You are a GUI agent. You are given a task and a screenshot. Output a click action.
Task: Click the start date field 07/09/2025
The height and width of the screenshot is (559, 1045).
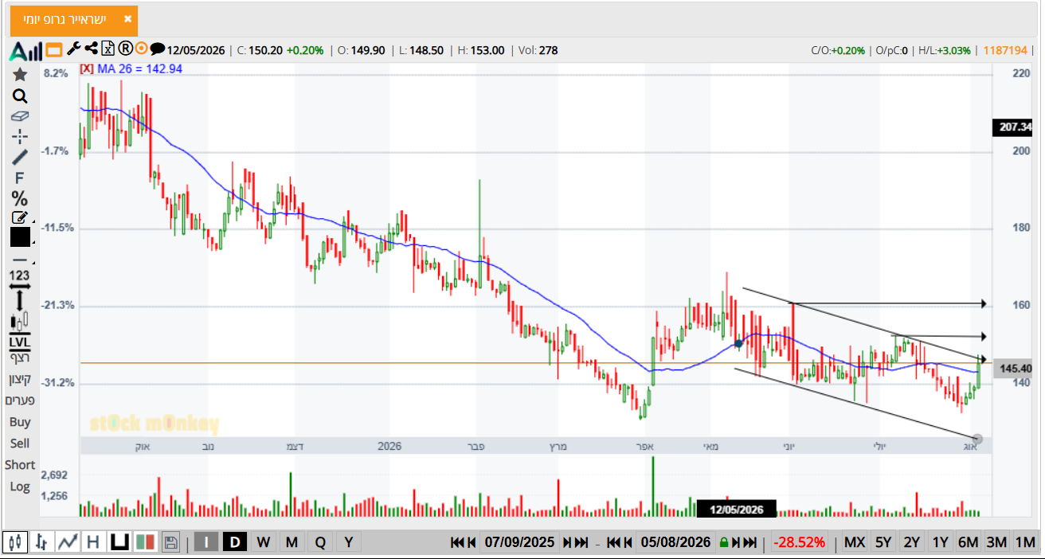pos(519,542)
